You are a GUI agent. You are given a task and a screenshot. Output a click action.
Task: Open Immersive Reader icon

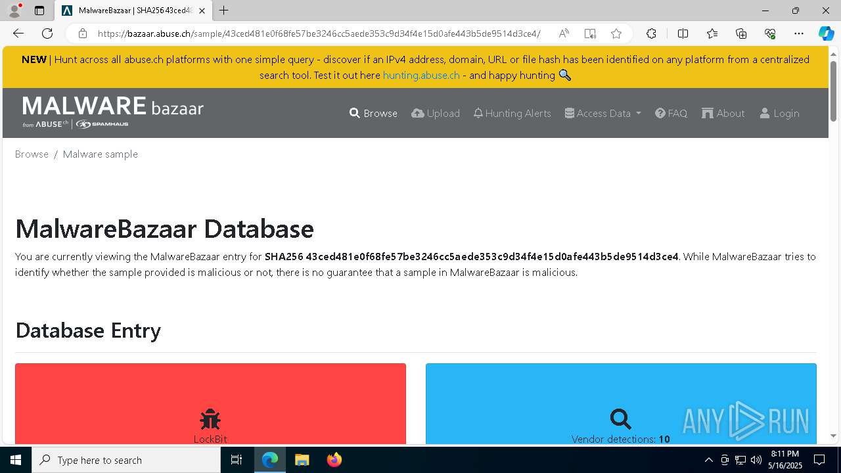click(x=590, y=34)
